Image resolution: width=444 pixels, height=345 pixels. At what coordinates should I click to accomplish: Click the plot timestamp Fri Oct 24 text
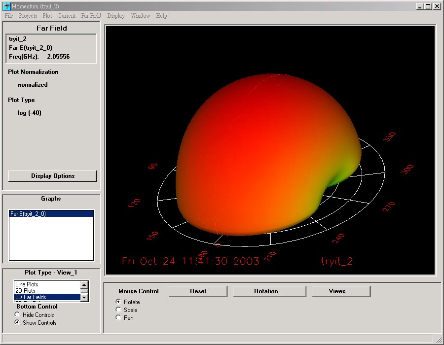(x=190, y=261)
